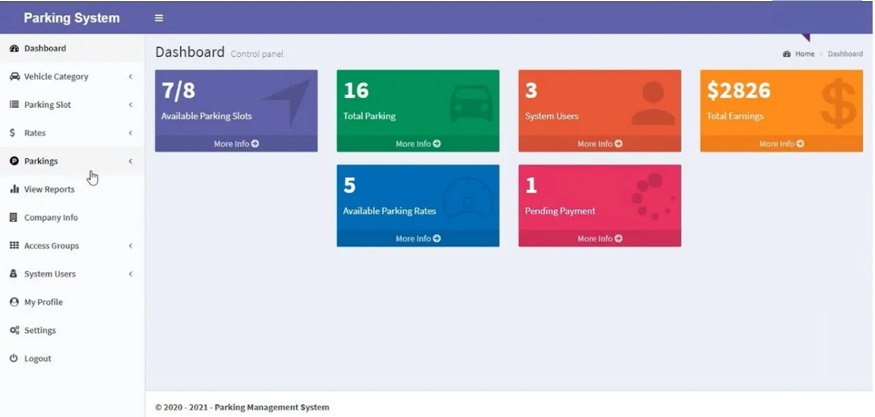875x417 pixels.
Task: Open the Parking Slot menu item
Action: pyautogui.click(x=47, y=105)
